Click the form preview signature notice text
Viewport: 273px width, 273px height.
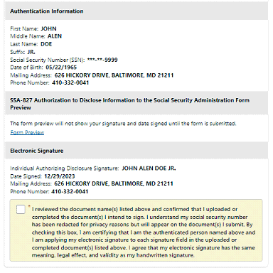(x=123, y=124)
